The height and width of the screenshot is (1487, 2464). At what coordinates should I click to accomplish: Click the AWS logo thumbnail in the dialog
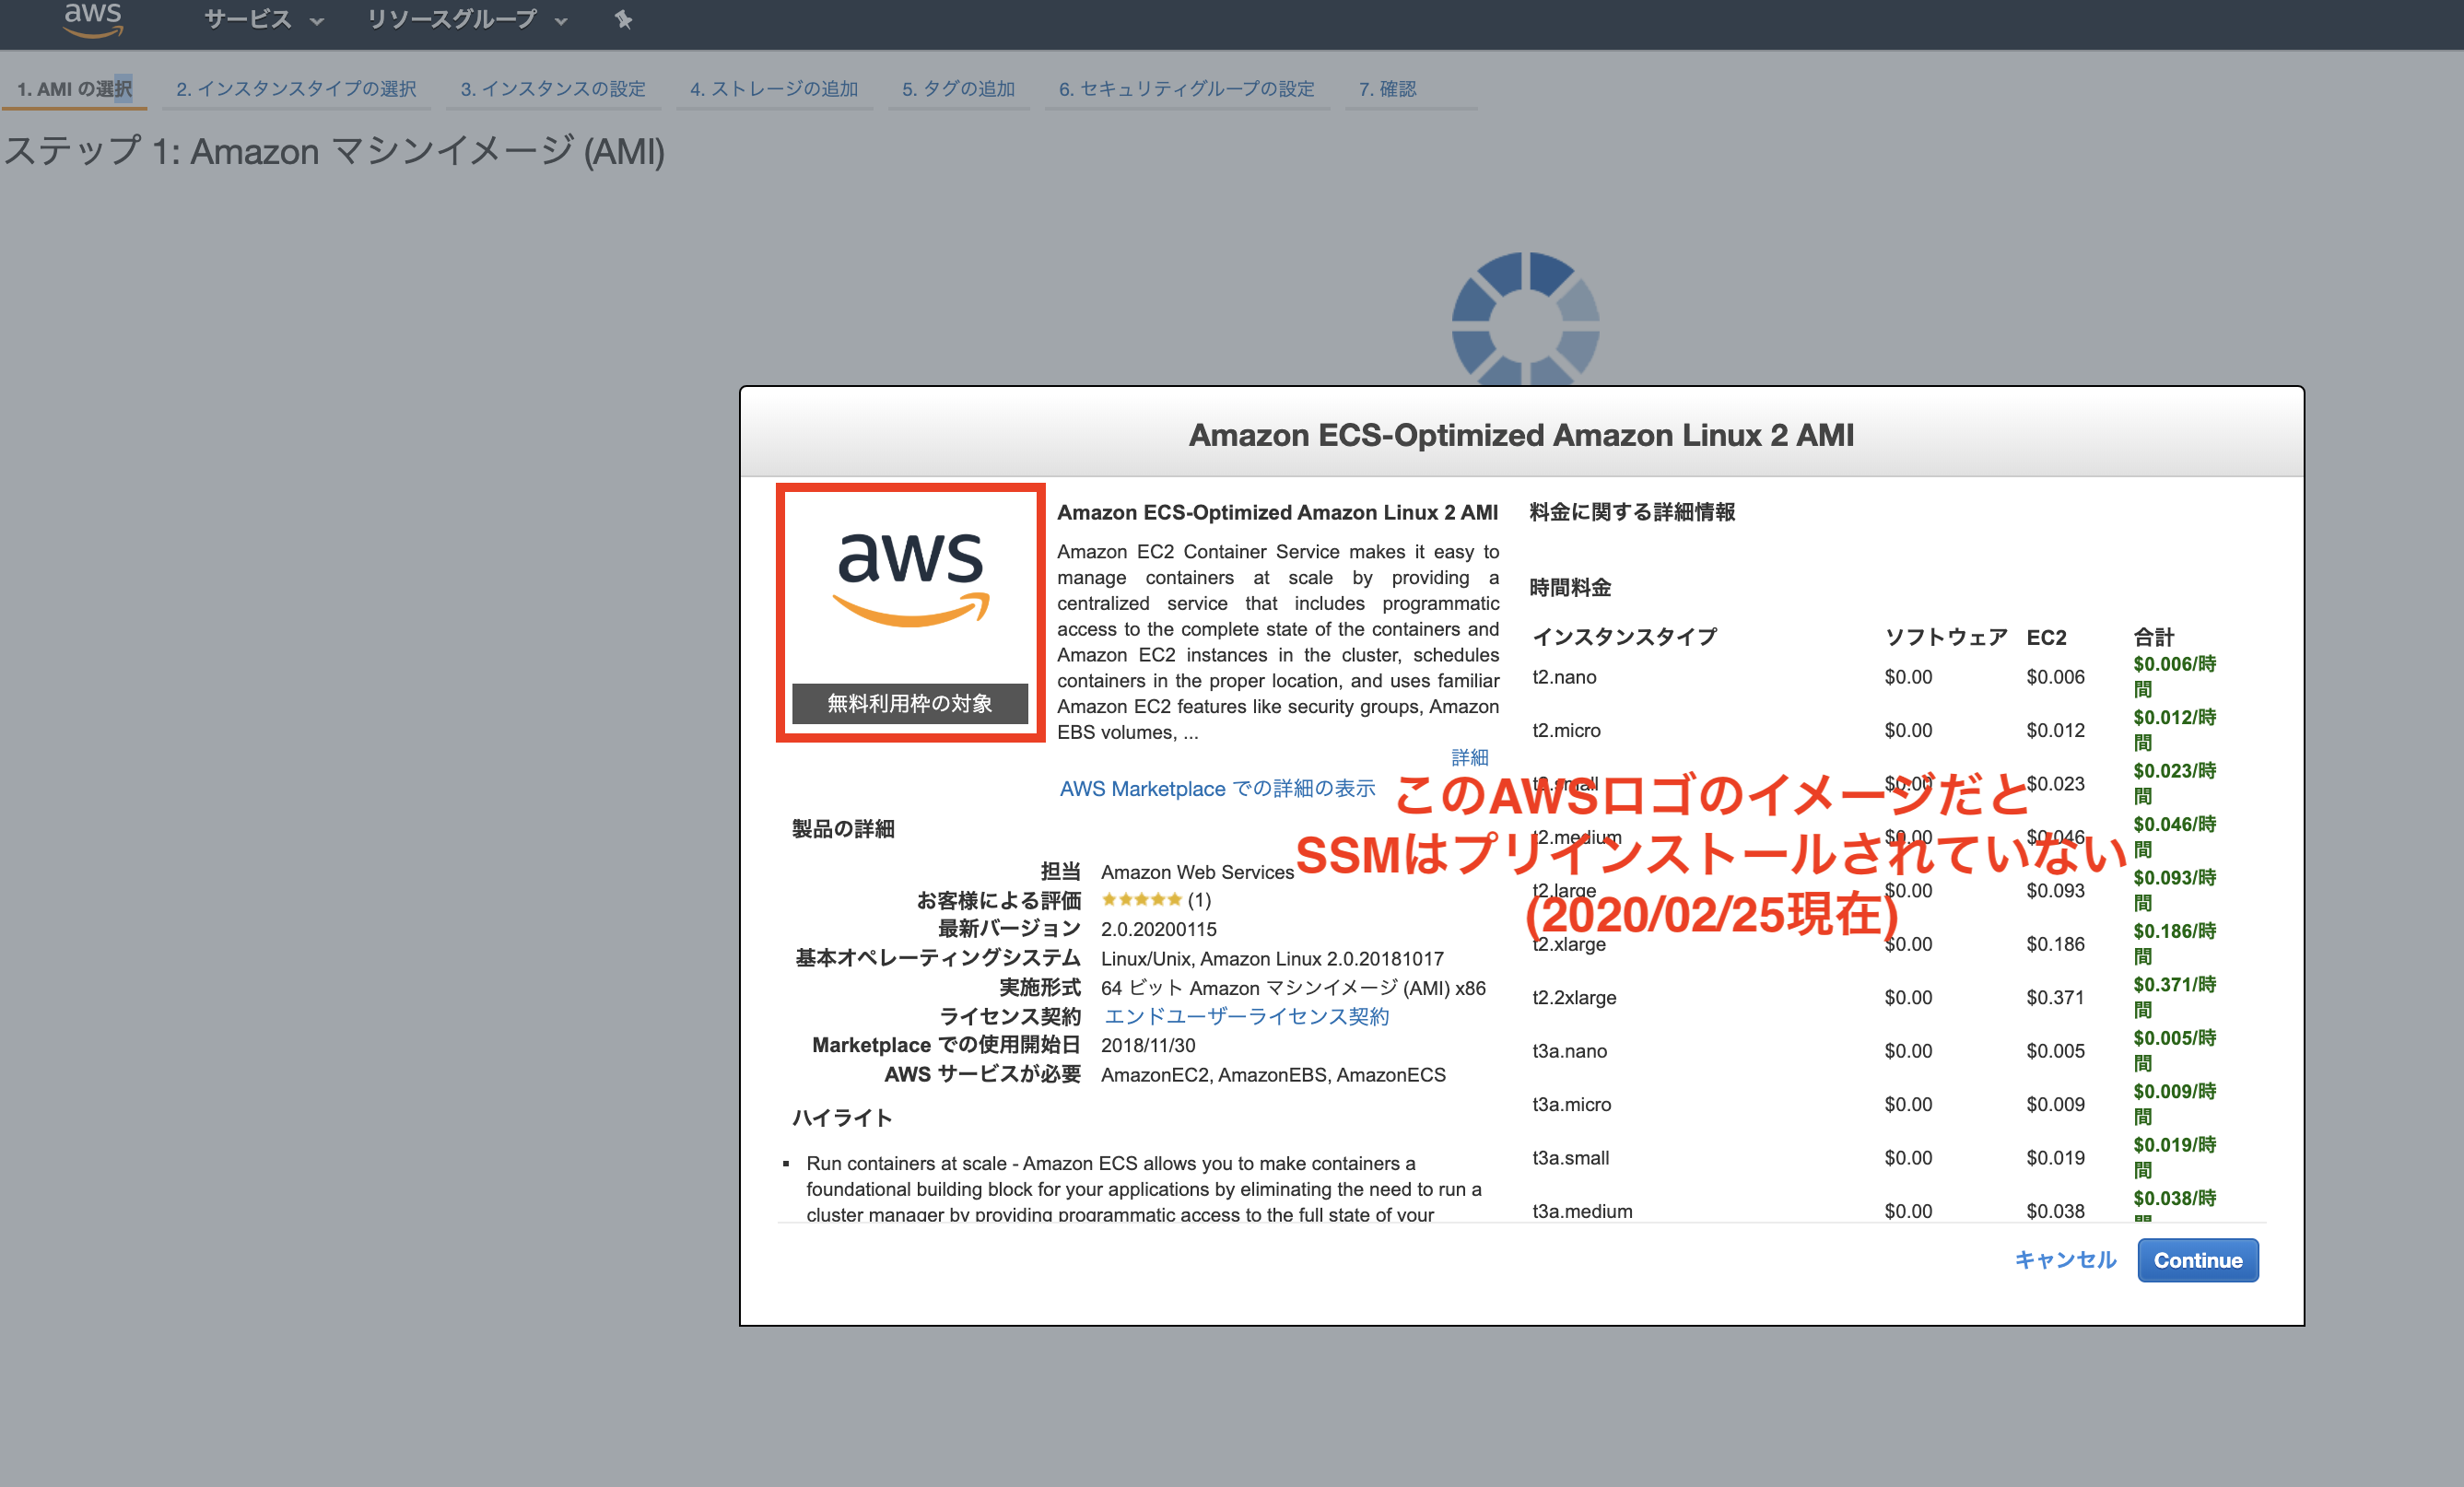(x=911, y=580)
